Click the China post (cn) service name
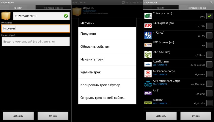Image resolution: width=214 pixels, height=122 pixels. tap(162, 13)
